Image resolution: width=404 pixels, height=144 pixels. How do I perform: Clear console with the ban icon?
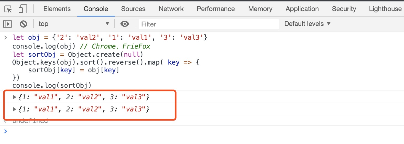[23, 24]
